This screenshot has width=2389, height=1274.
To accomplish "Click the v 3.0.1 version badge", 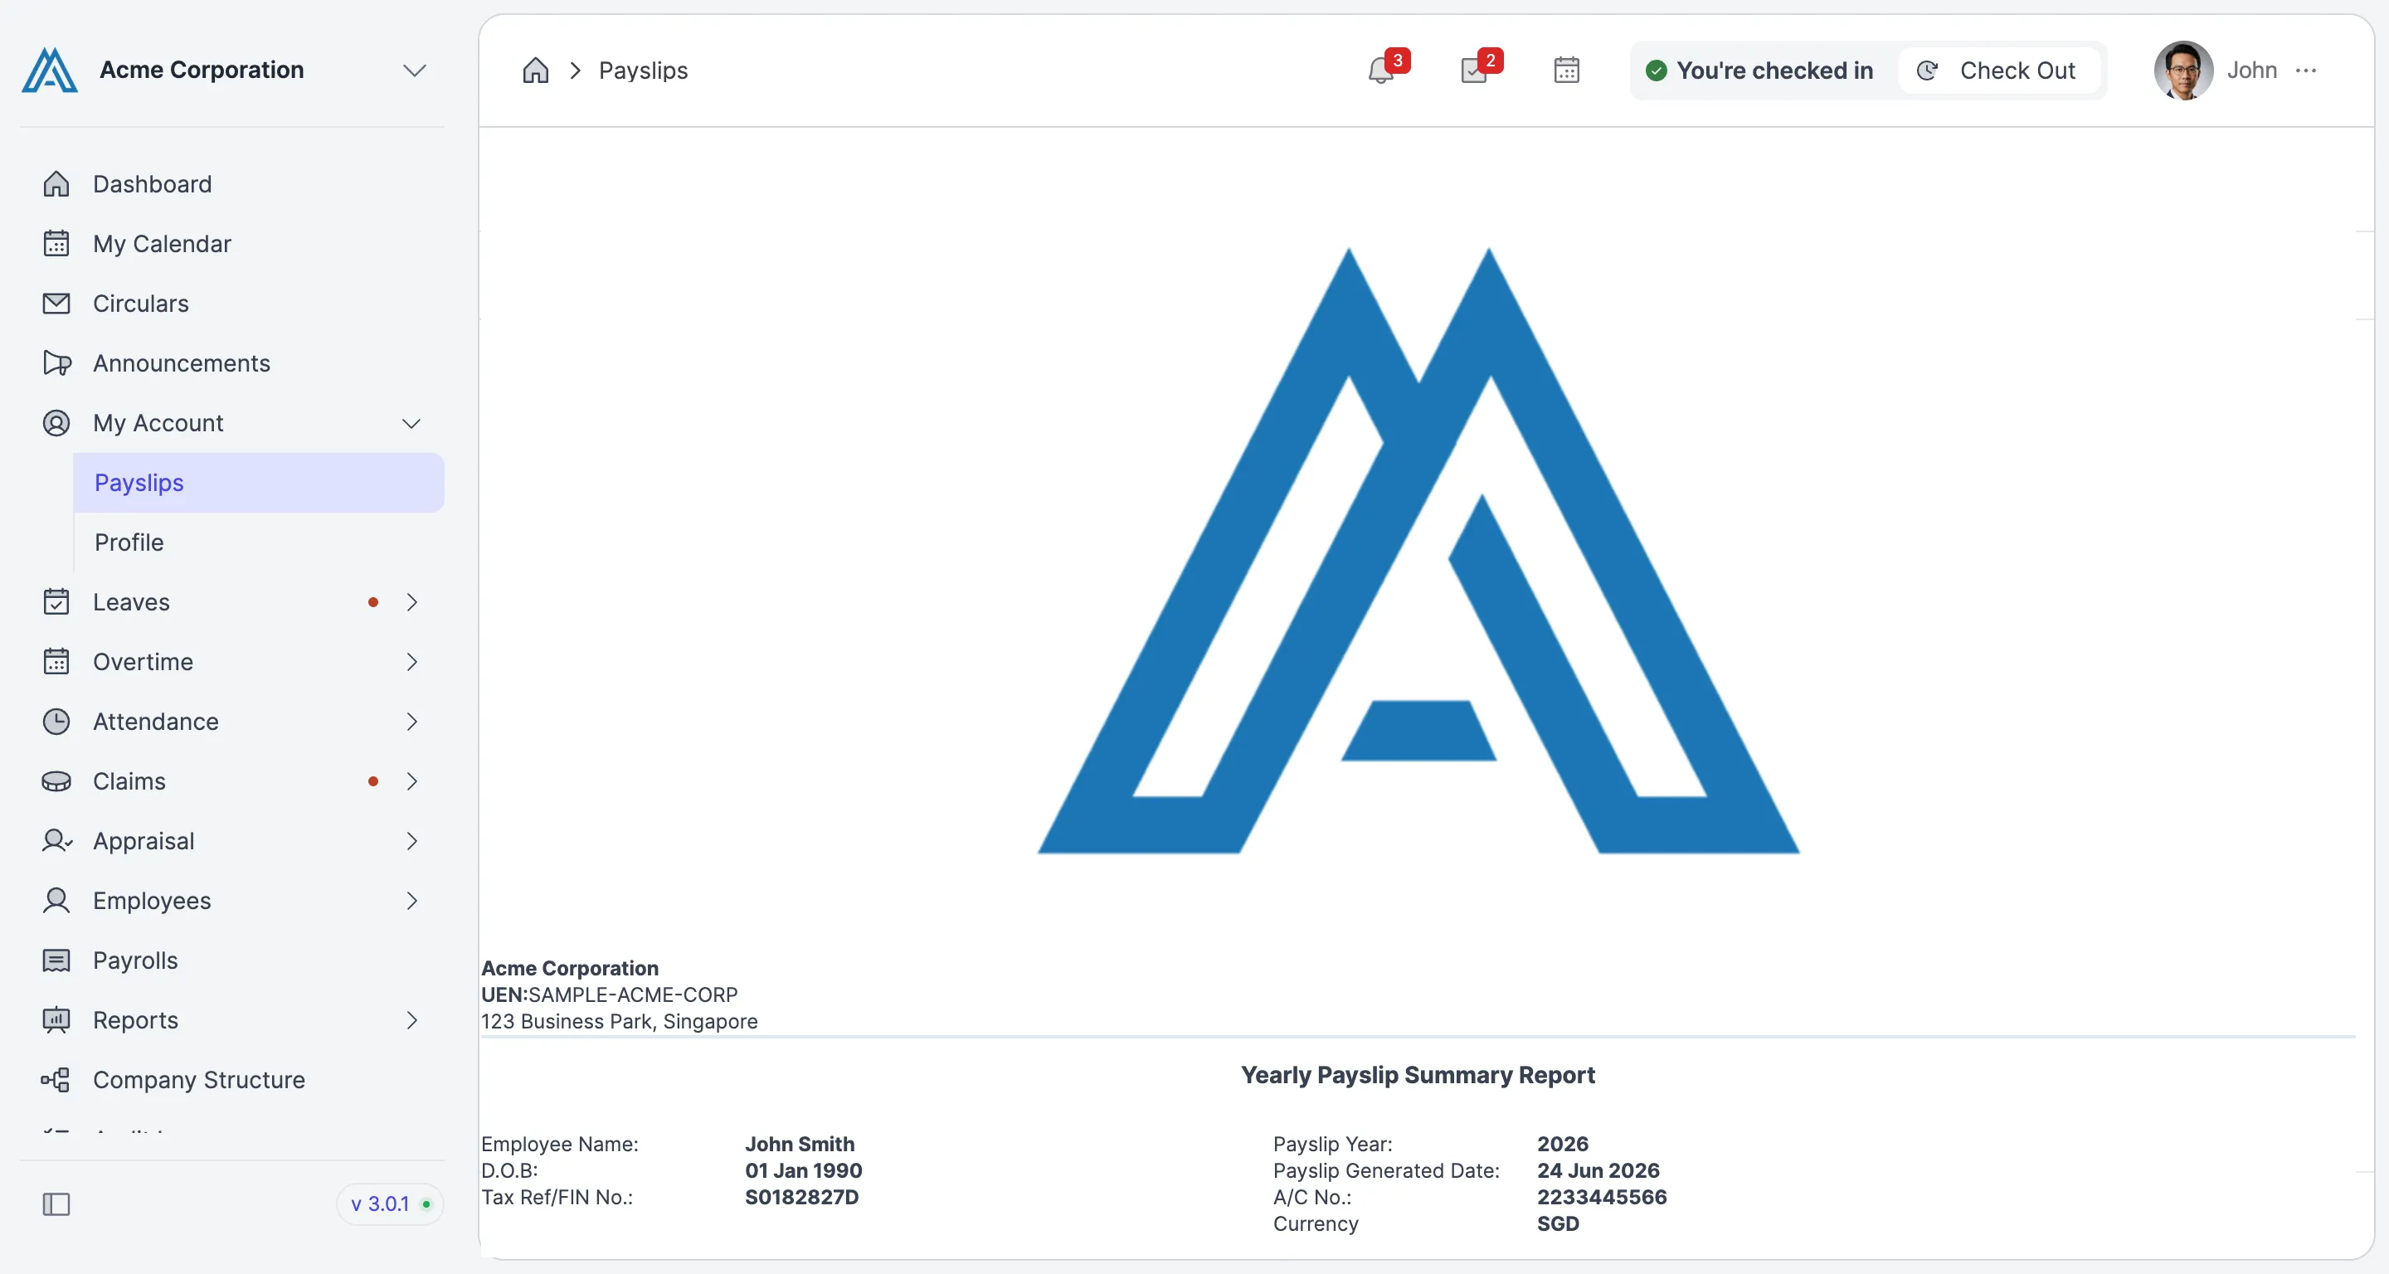I will coord(390,1204).
